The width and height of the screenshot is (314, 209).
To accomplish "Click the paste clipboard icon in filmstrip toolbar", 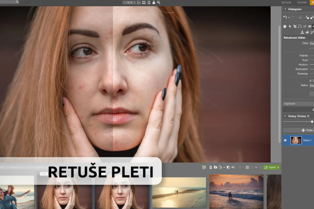I will point(228,167).
